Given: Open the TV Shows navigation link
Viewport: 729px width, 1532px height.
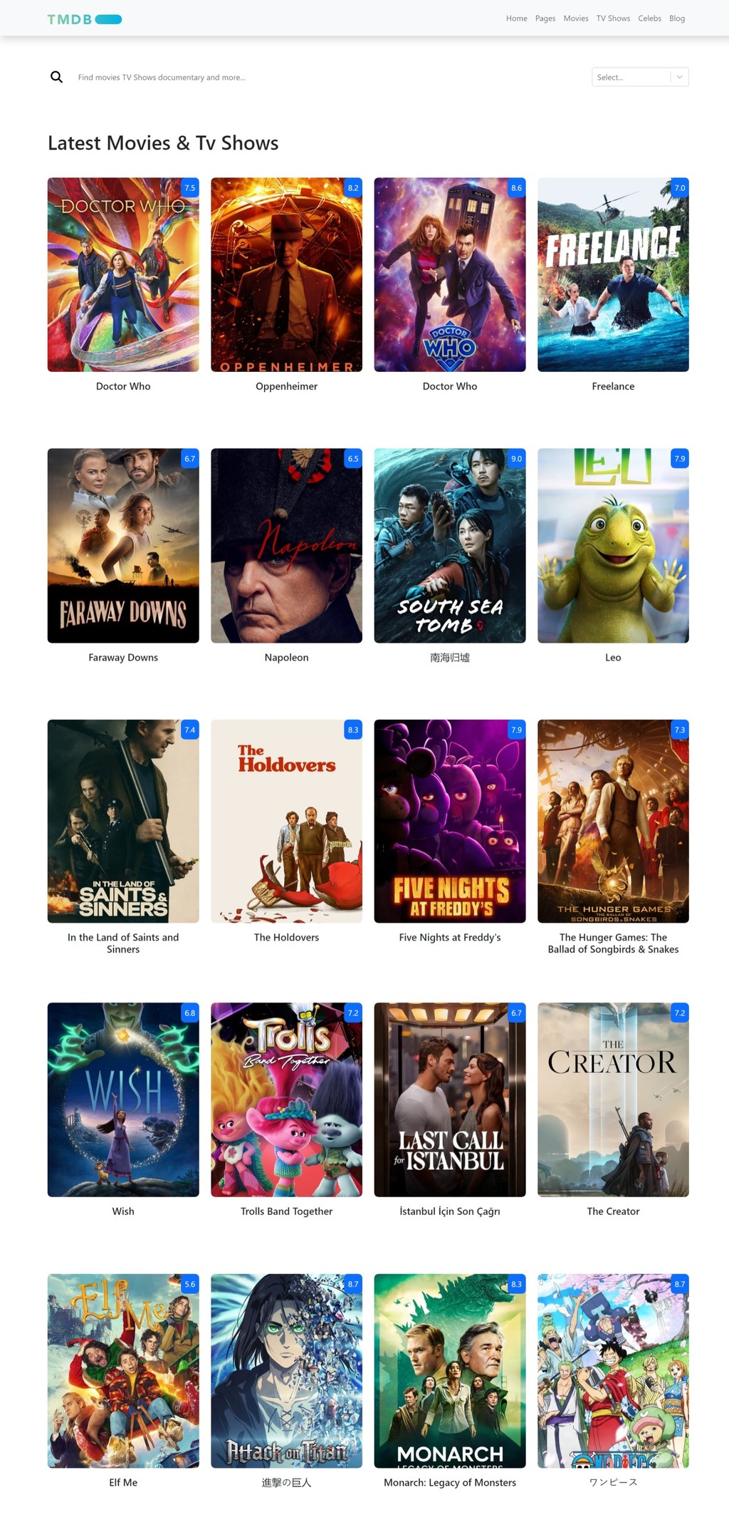Looking at the screenshot, I should coord(613,19).
